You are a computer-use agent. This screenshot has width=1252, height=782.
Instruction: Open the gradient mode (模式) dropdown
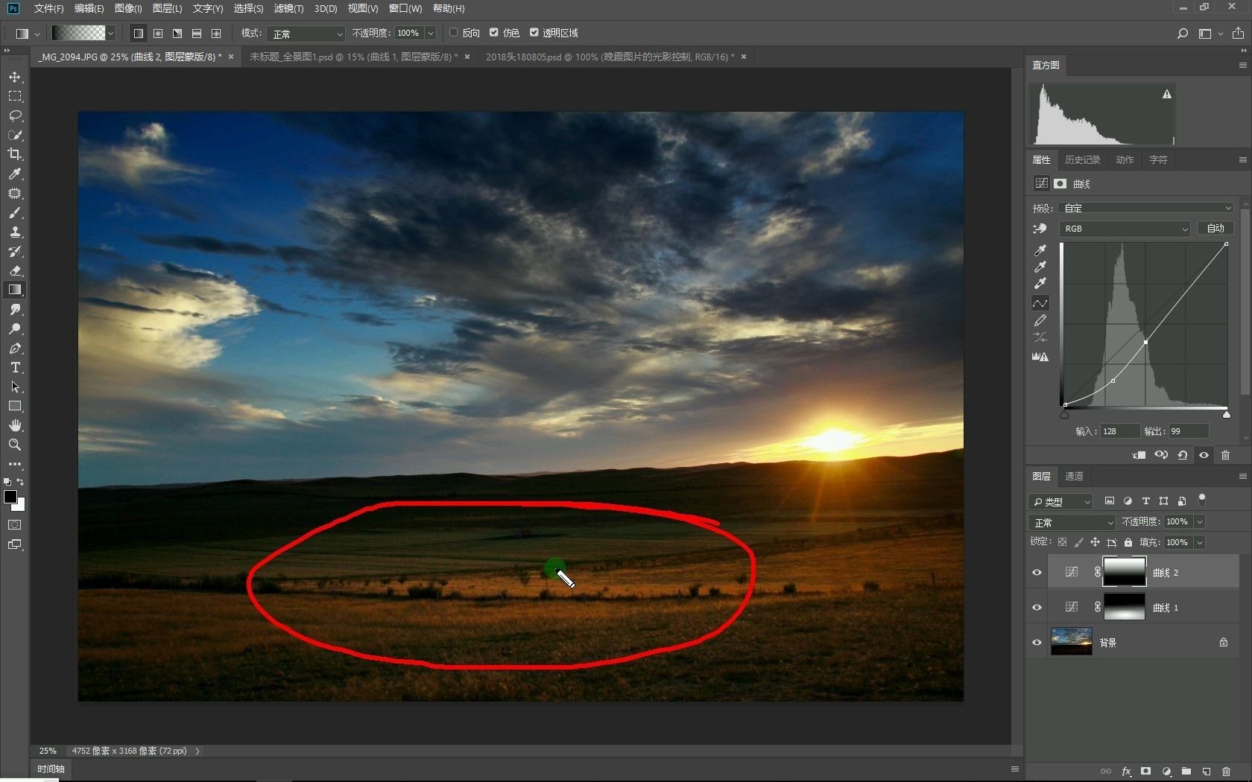coord(306,34)
